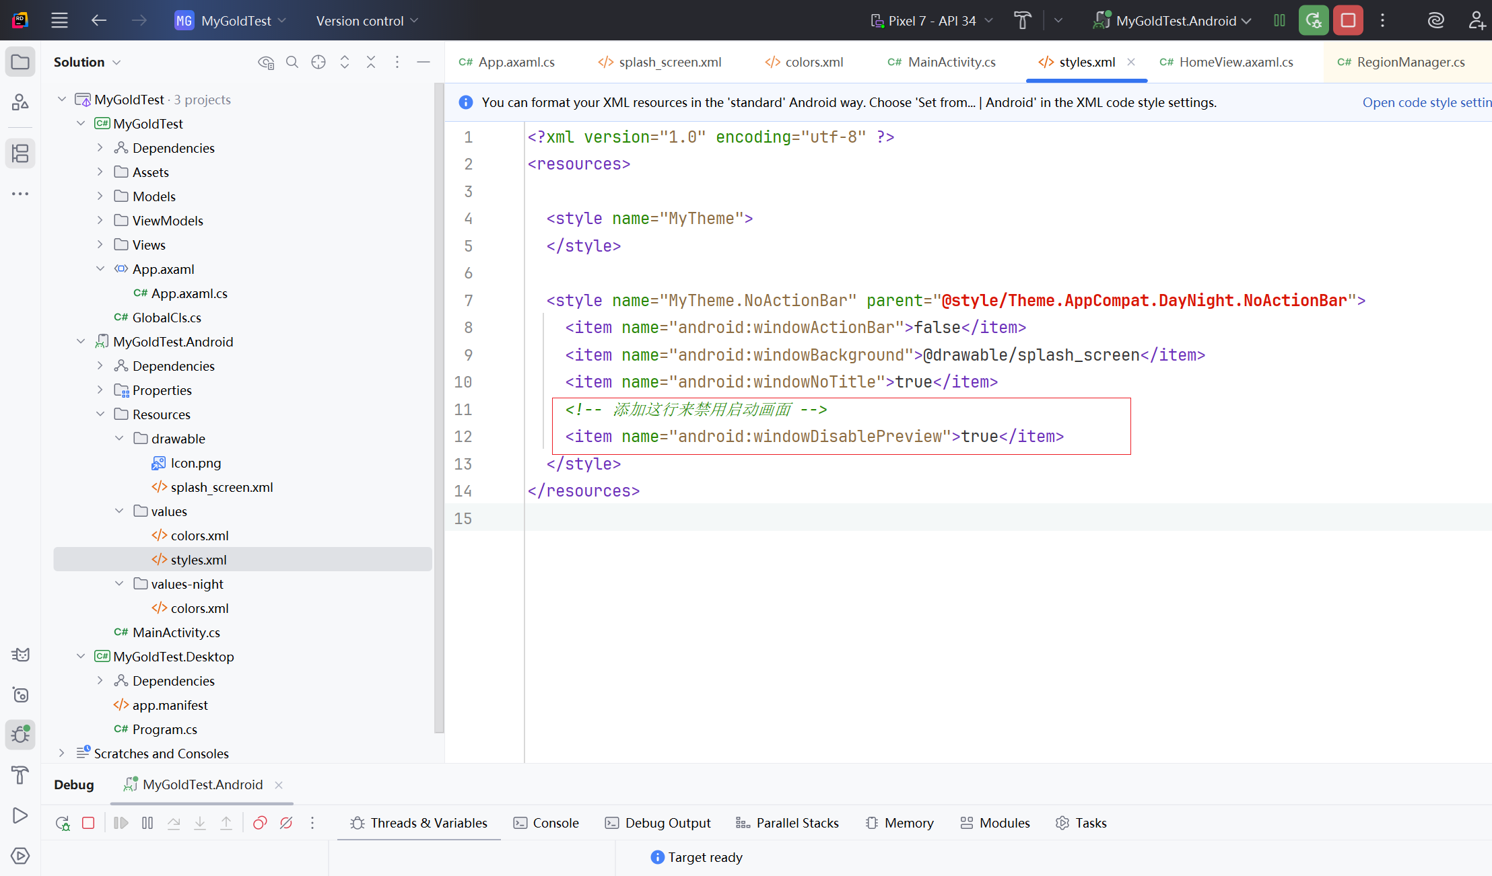Screen dimensions: 1492x876
Task: Toggle the Pause icon in top toolbar
Action: (x=1279, y=20)
